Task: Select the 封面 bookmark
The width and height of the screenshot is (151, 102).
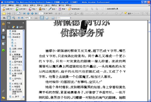Action: (x=14, y=31)
